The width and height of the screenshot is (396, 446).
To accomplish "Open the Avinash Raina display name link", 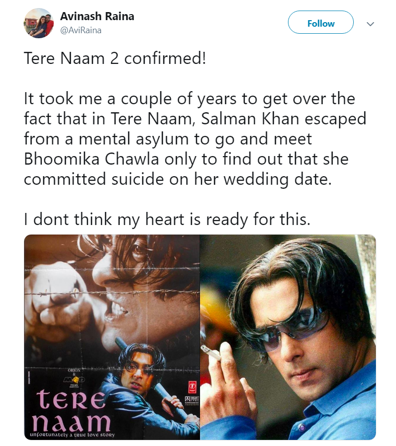I will point(97,16).
